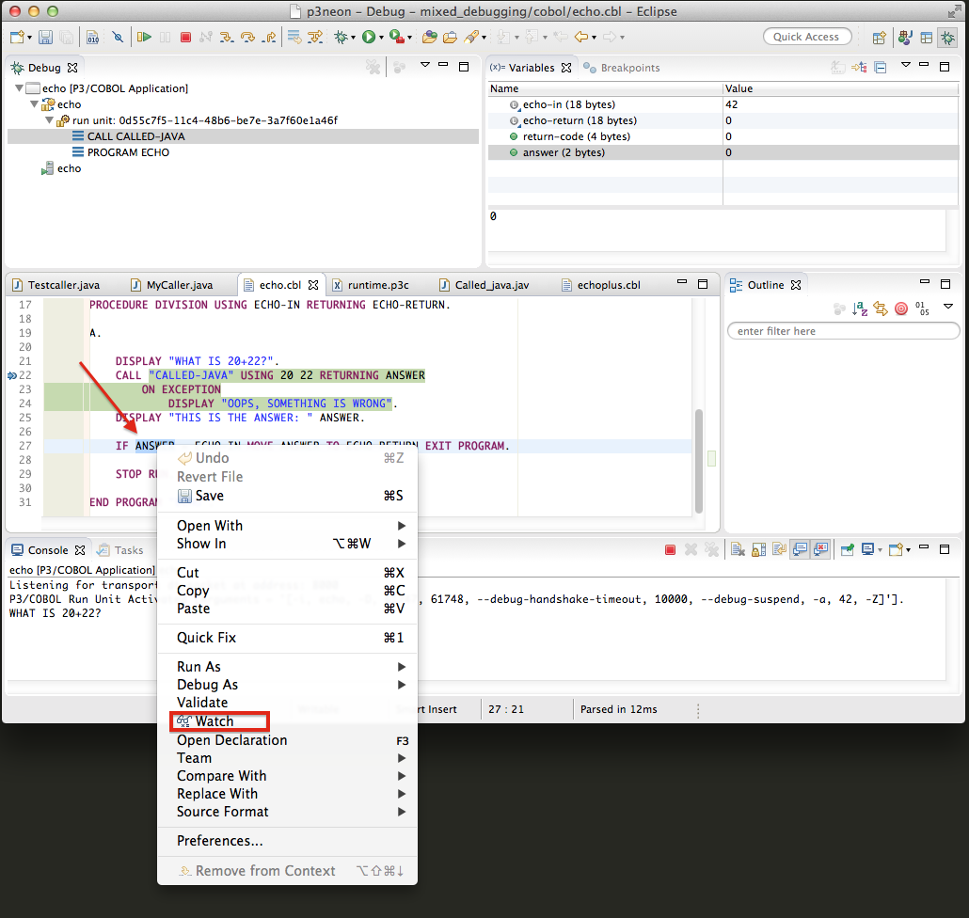
Task: Click the red target icon in Outline
Action: coord(901,309)
